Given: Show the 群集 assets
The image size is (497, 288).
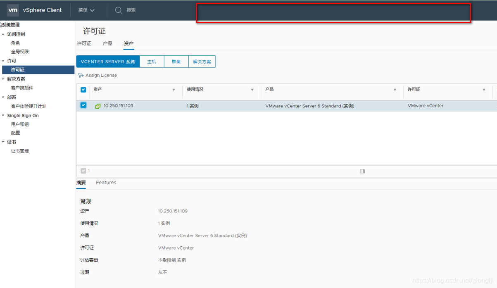Looking at the screenshot, I should click(176, 62).
